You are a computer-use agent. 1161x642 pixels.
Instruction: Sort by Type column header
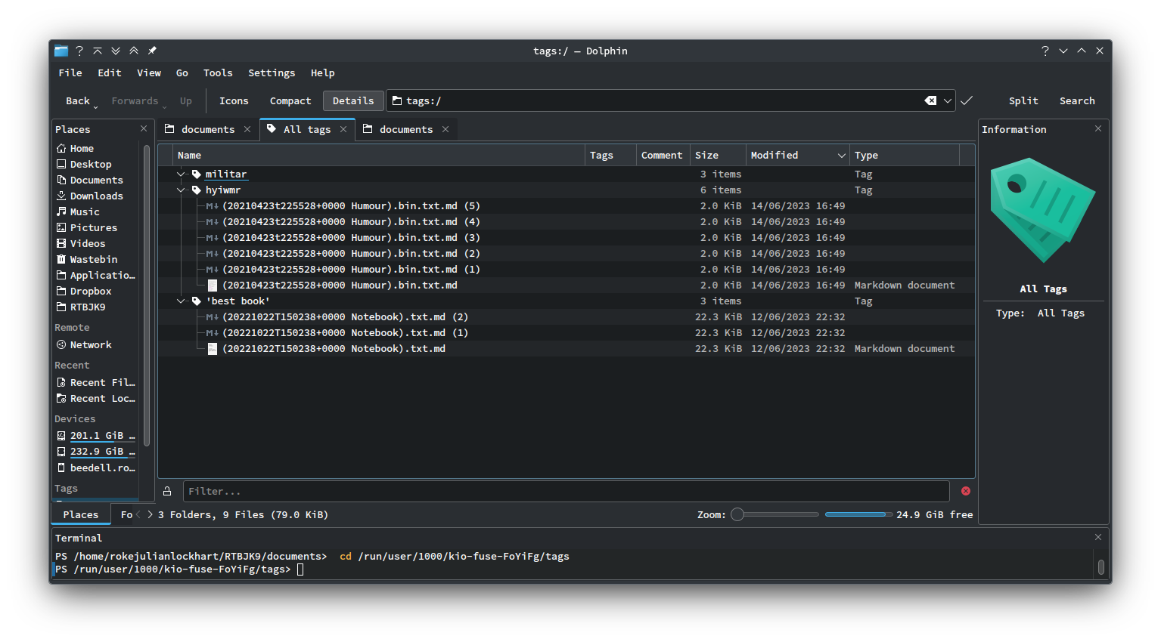(905, 156)
